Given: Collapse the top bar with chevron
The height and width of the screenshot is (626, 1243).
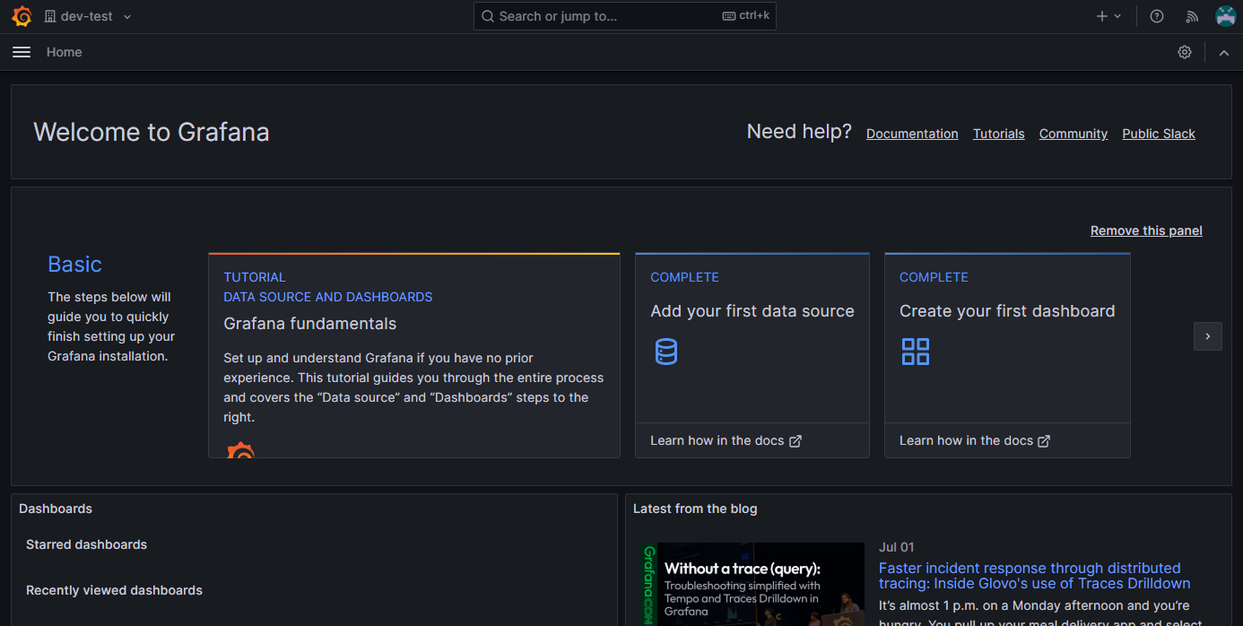Looking at the screenshot, I should pos(1224,52).
